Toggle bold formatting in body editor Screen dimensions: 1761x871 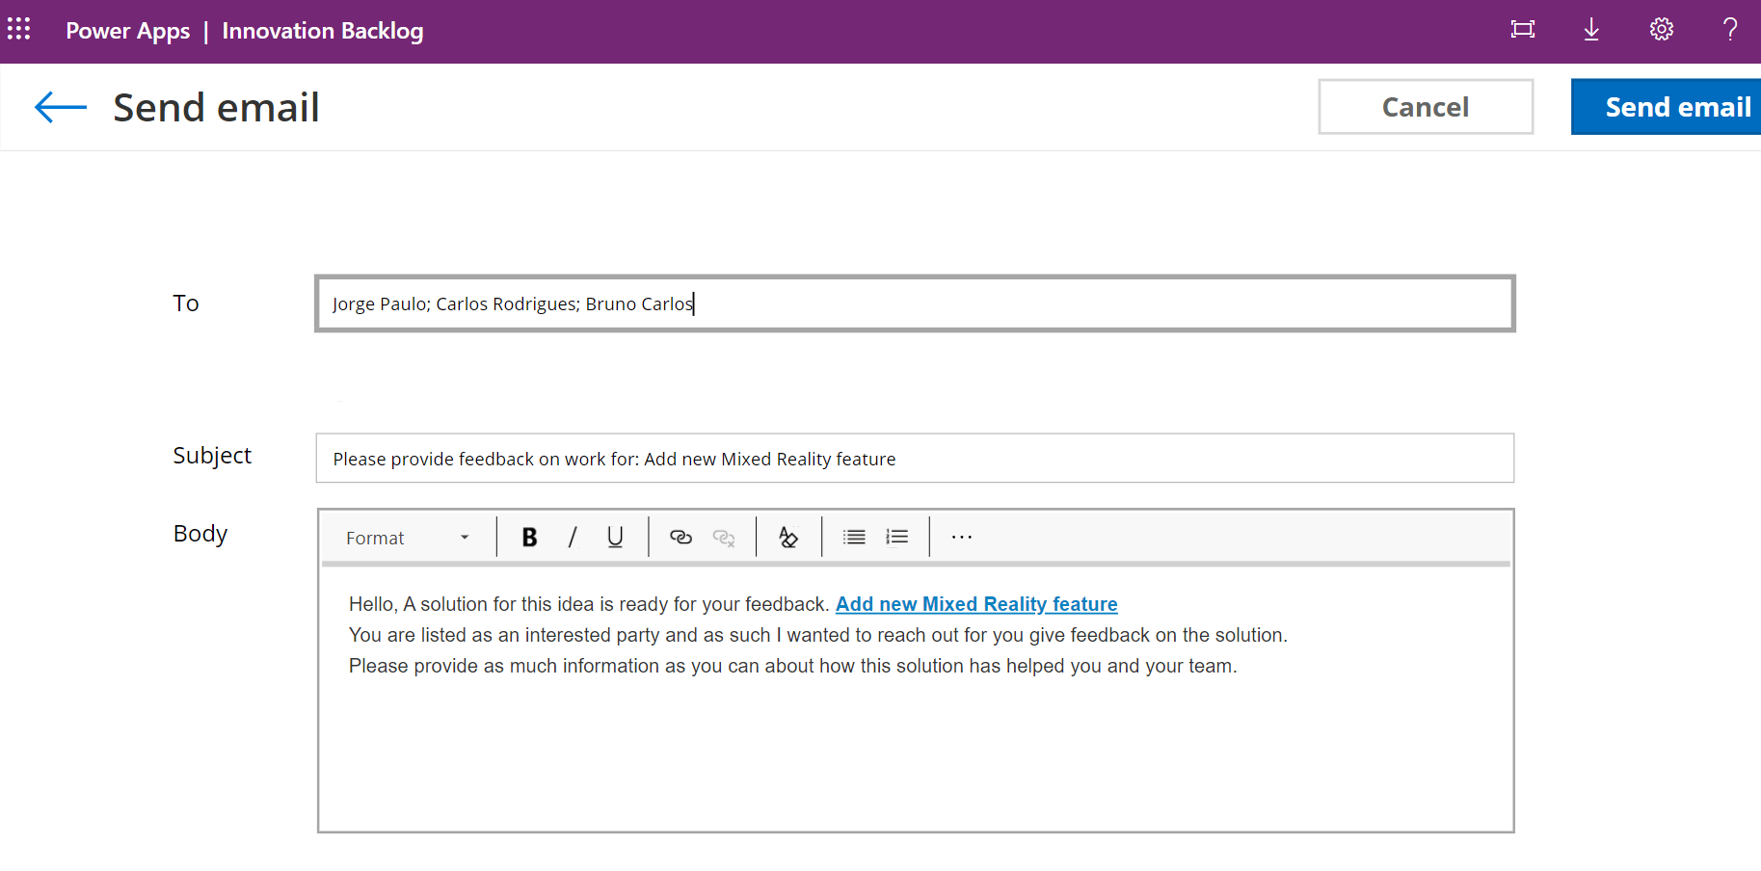coord(529,538)
